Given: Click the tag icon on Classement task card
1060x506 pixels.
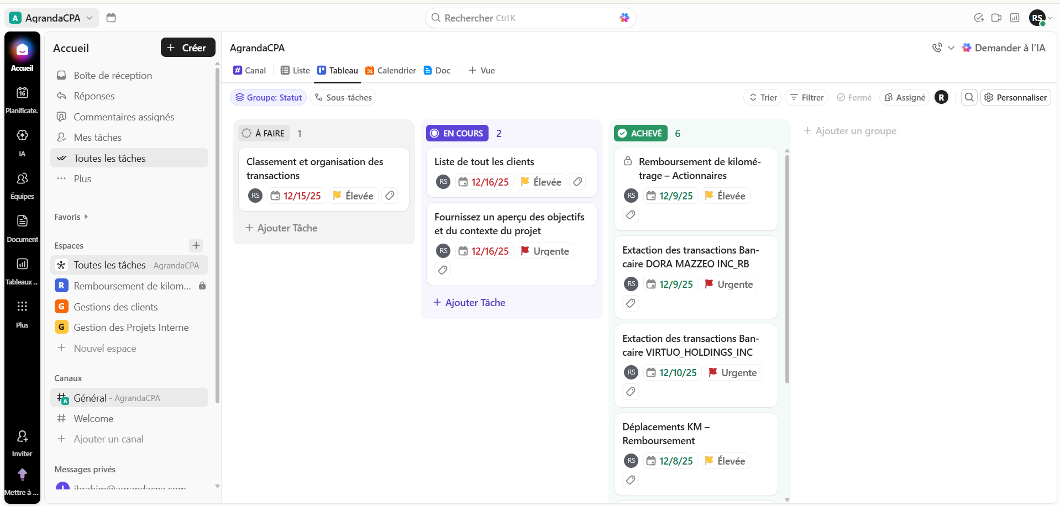Looking at the screenshot, I should point(390,196).
